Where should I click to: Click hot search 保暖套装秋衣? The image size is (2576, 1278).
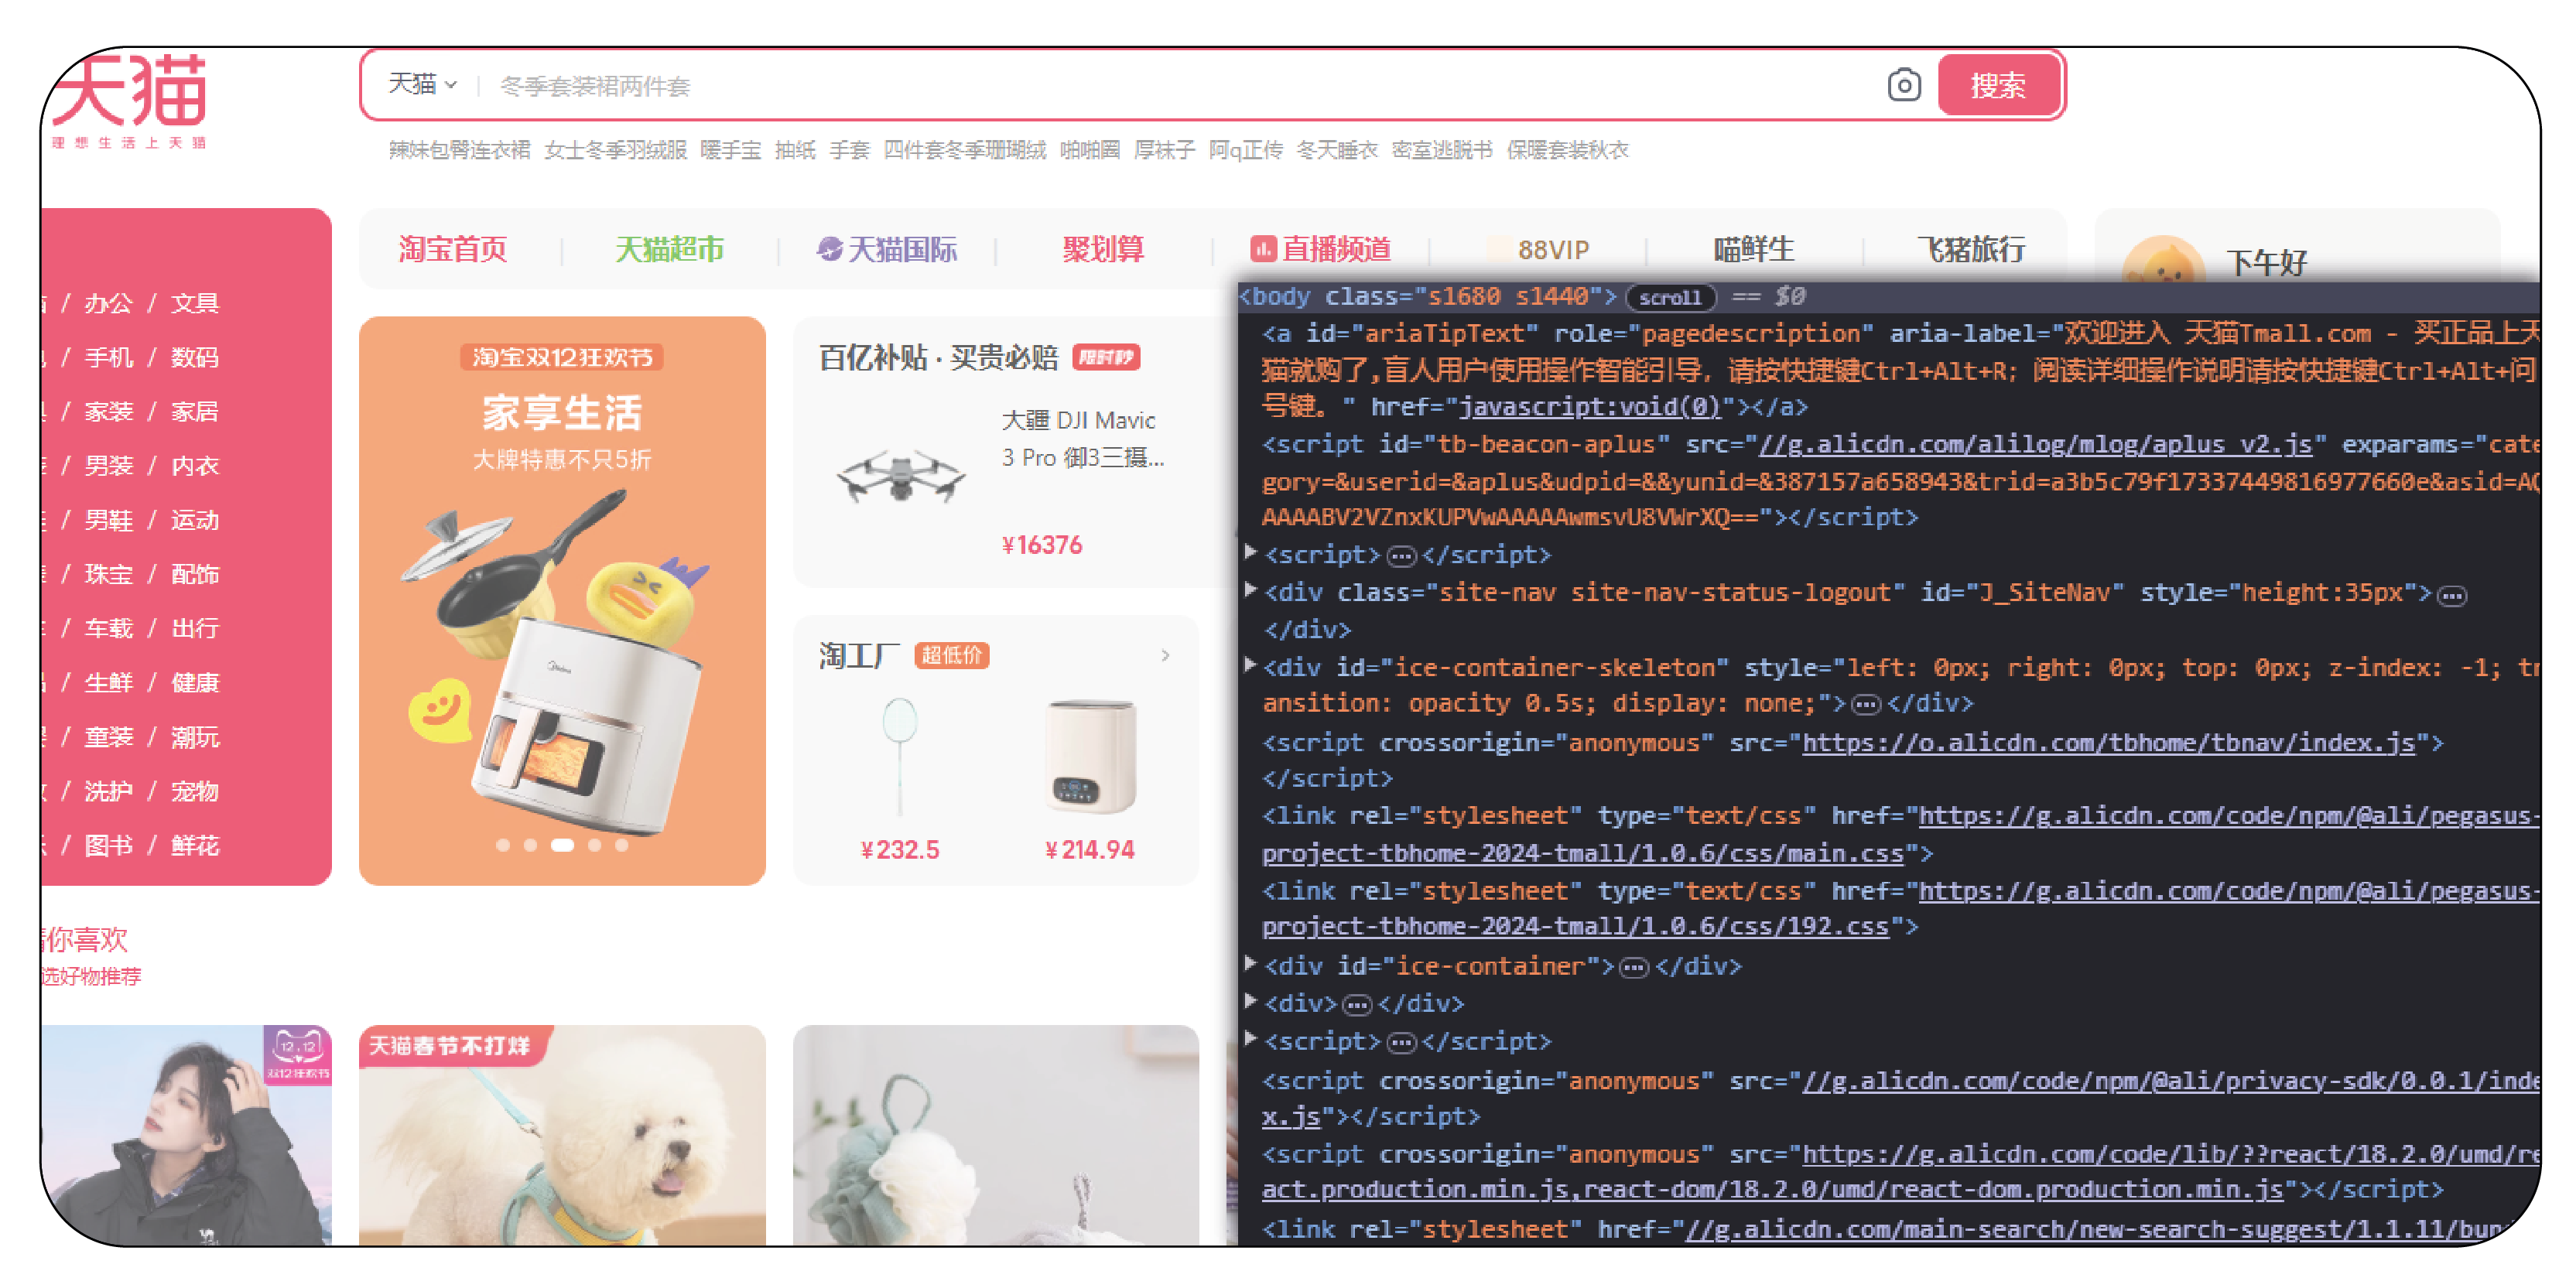[x=1568, y=150]
